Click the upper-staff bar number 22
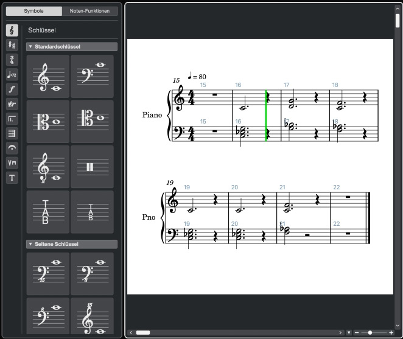The height and width of the screenshot is (339, 403). (337, 187)
